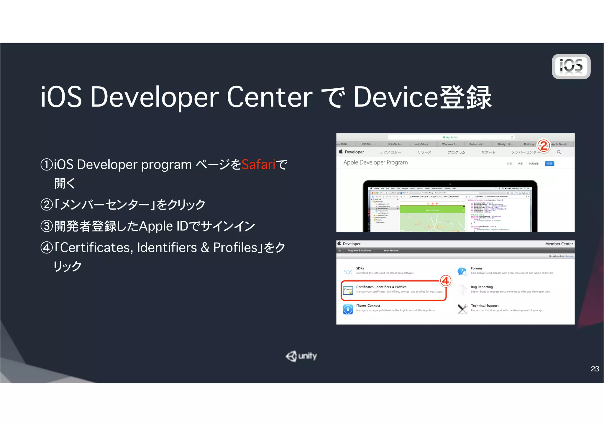
Task: Open Your Account tab
Action: [391, 251]
